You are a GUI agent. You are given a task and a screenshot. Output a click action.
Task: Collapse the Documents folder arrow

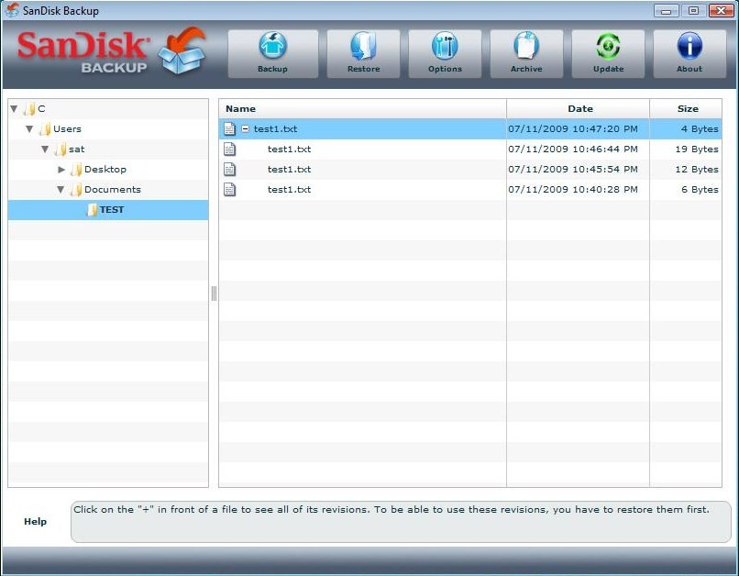pos(61,190)
